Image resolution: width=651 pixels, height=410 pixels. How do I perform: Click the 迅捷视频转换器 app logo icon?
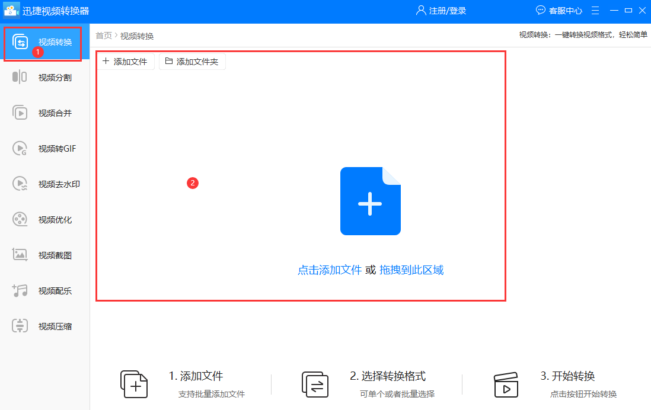(x=11, y=11)
